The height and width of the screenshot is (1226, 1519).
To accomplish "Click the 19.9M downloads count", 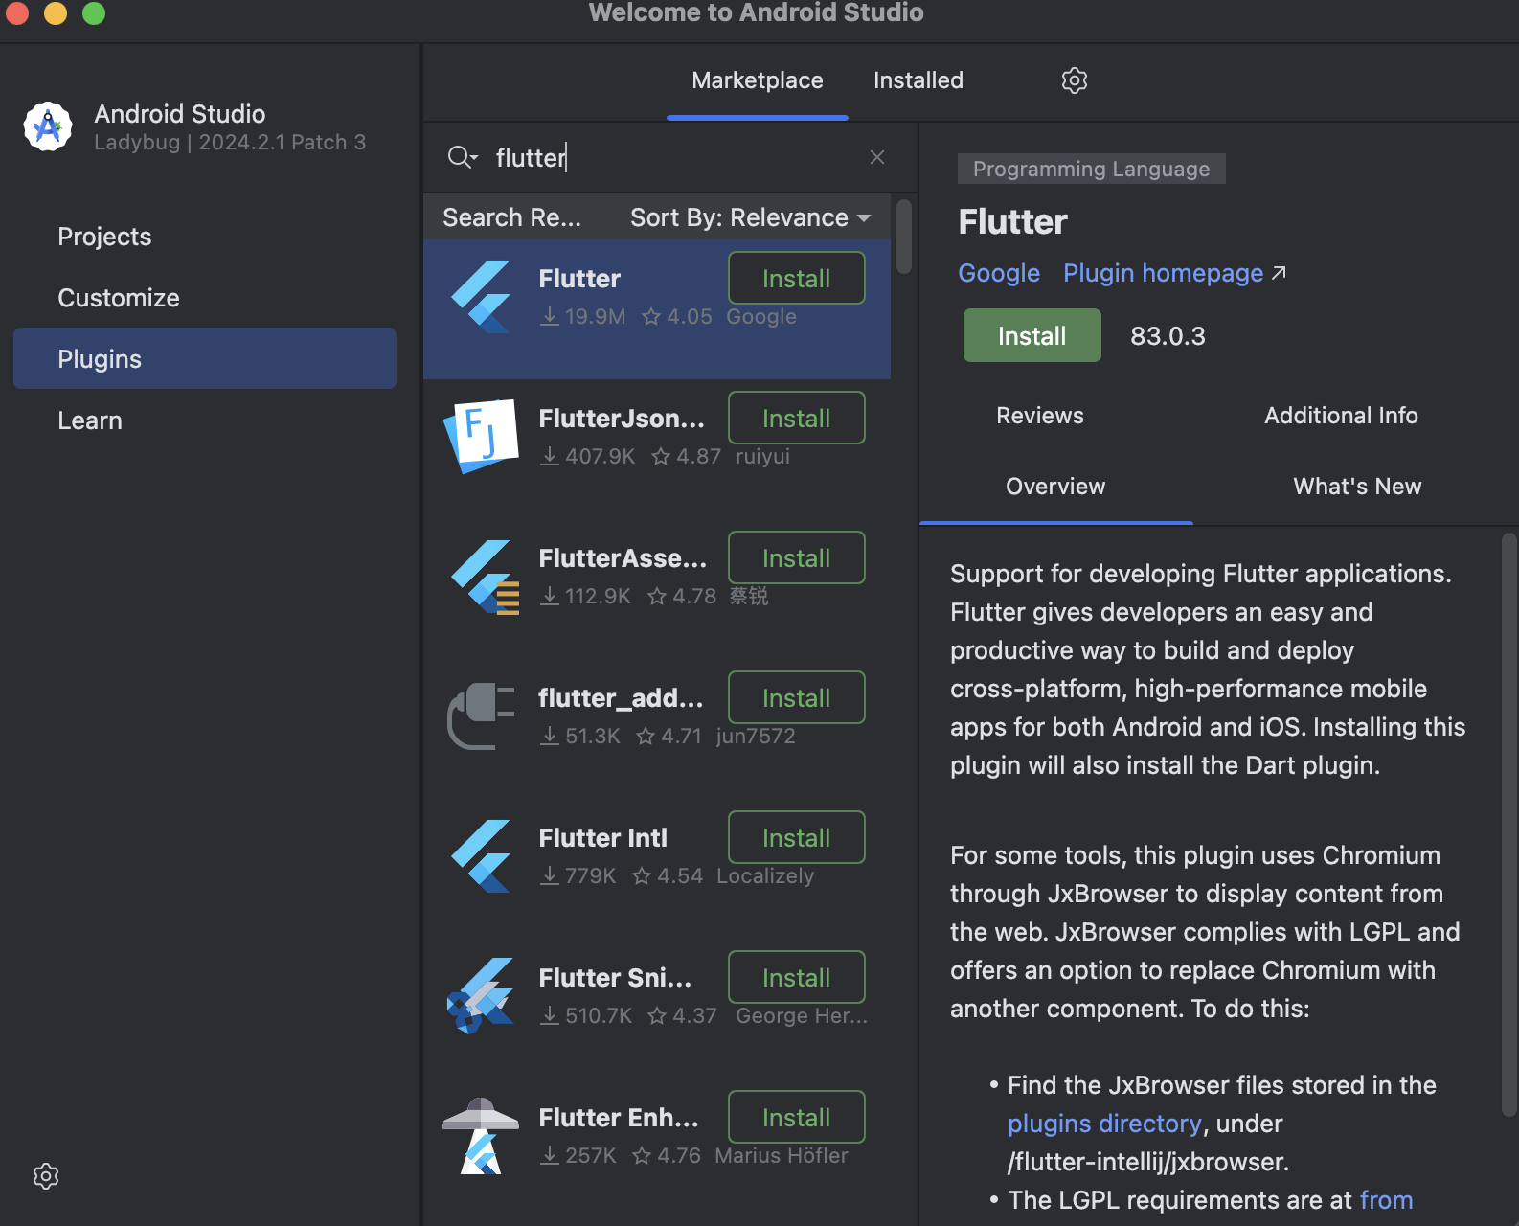I will pos(583,316).
